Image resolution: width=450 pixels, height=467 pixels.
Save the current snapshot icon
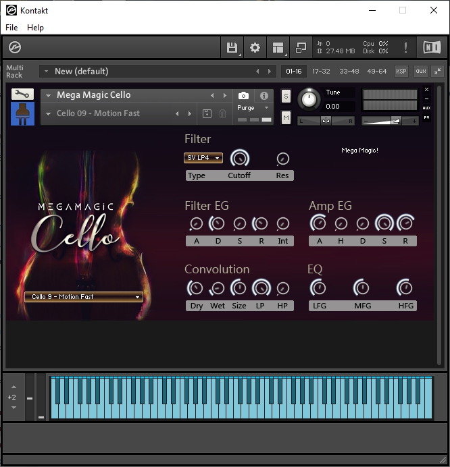click(207, 114)
